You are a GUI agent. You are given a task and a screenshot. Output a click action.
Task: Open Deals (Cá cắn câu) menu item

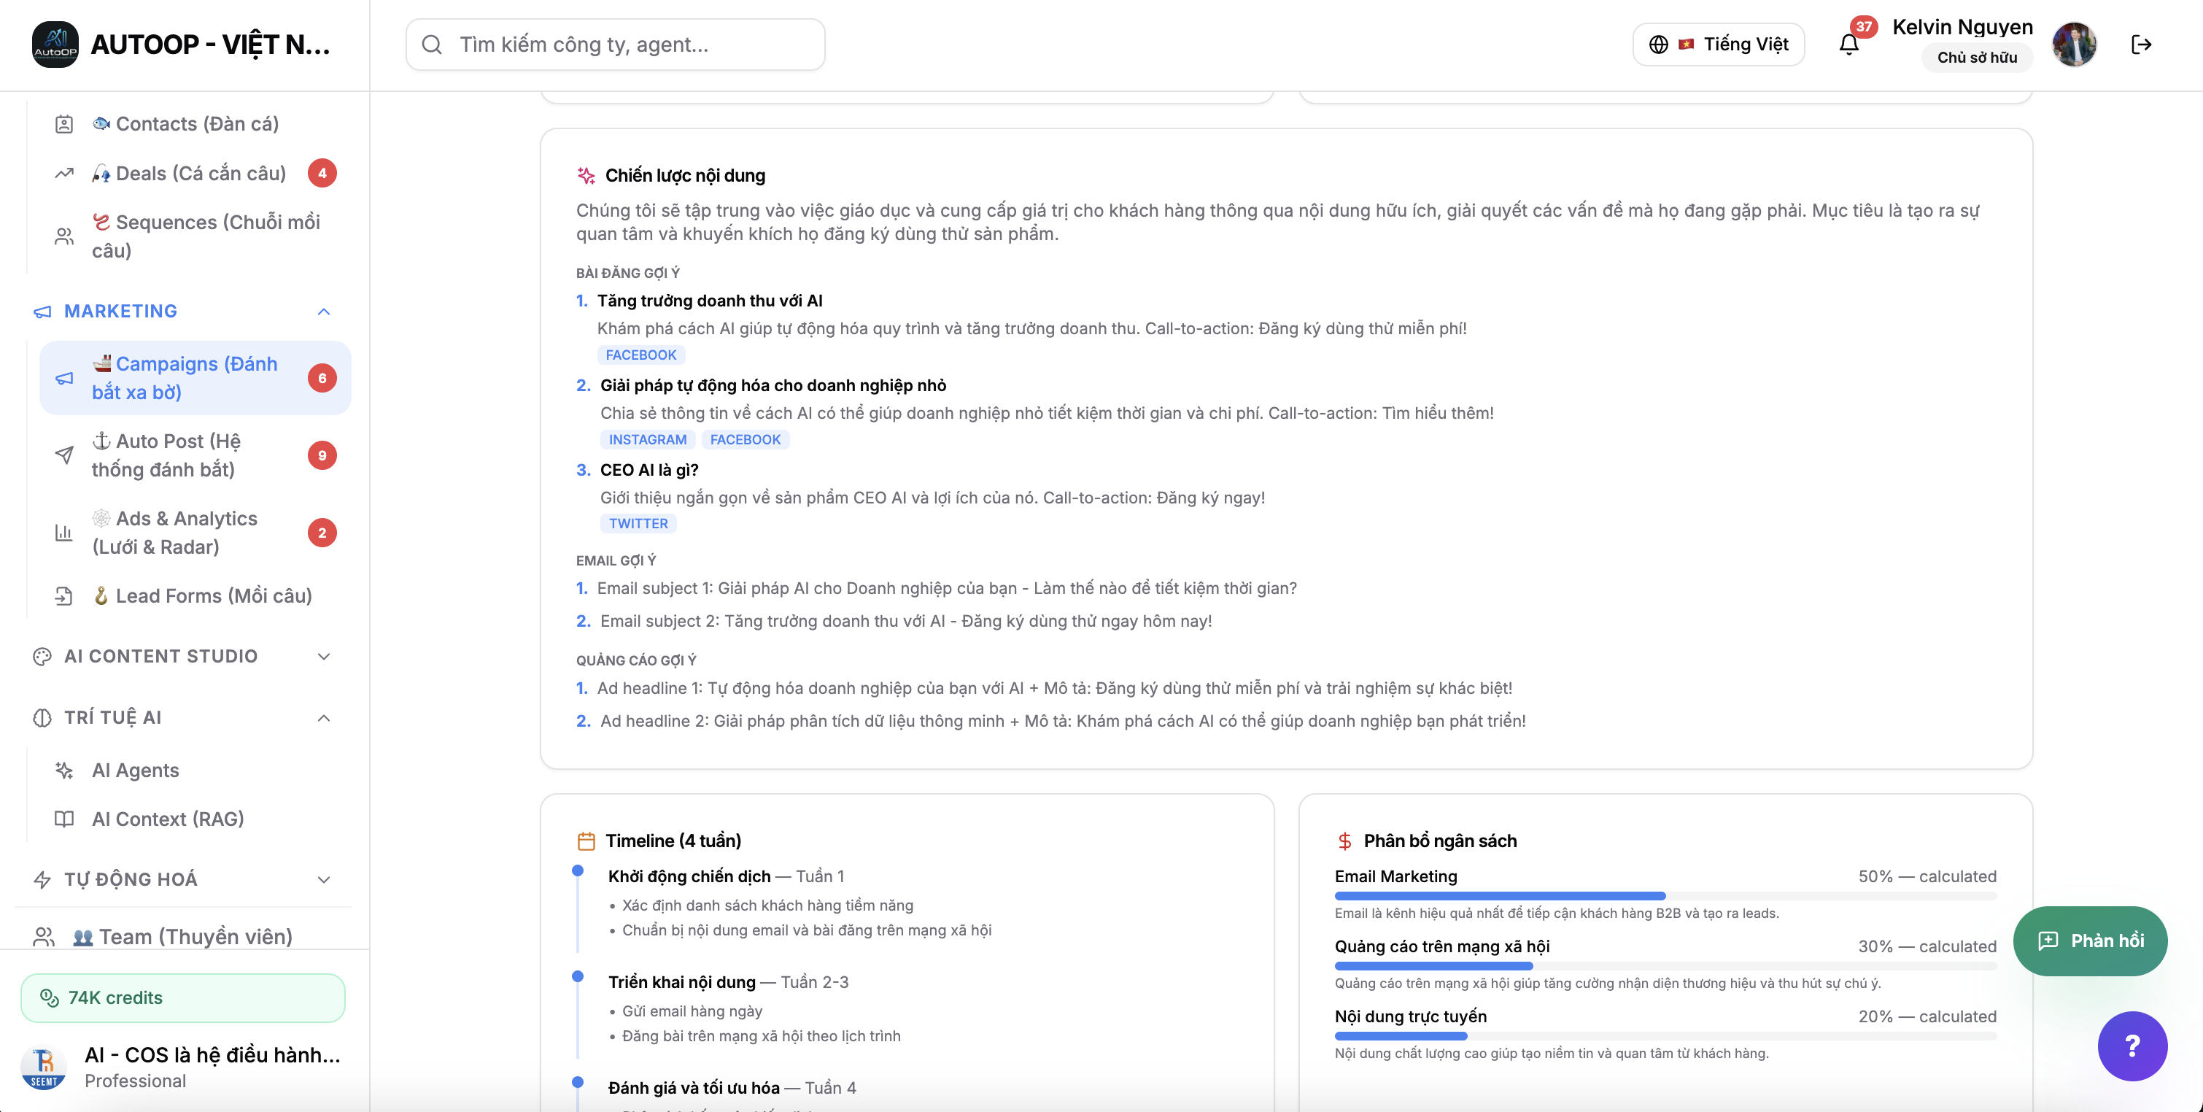tap(200, 174)
